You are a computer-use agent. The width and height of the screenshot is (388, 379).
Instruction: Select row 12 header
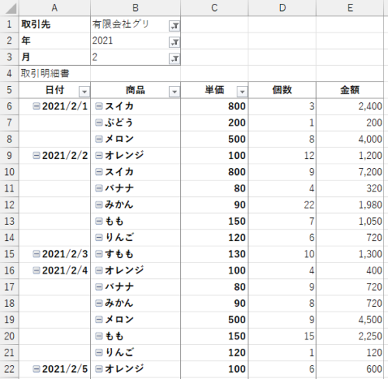pyautogui.click(x=9, y=205)
